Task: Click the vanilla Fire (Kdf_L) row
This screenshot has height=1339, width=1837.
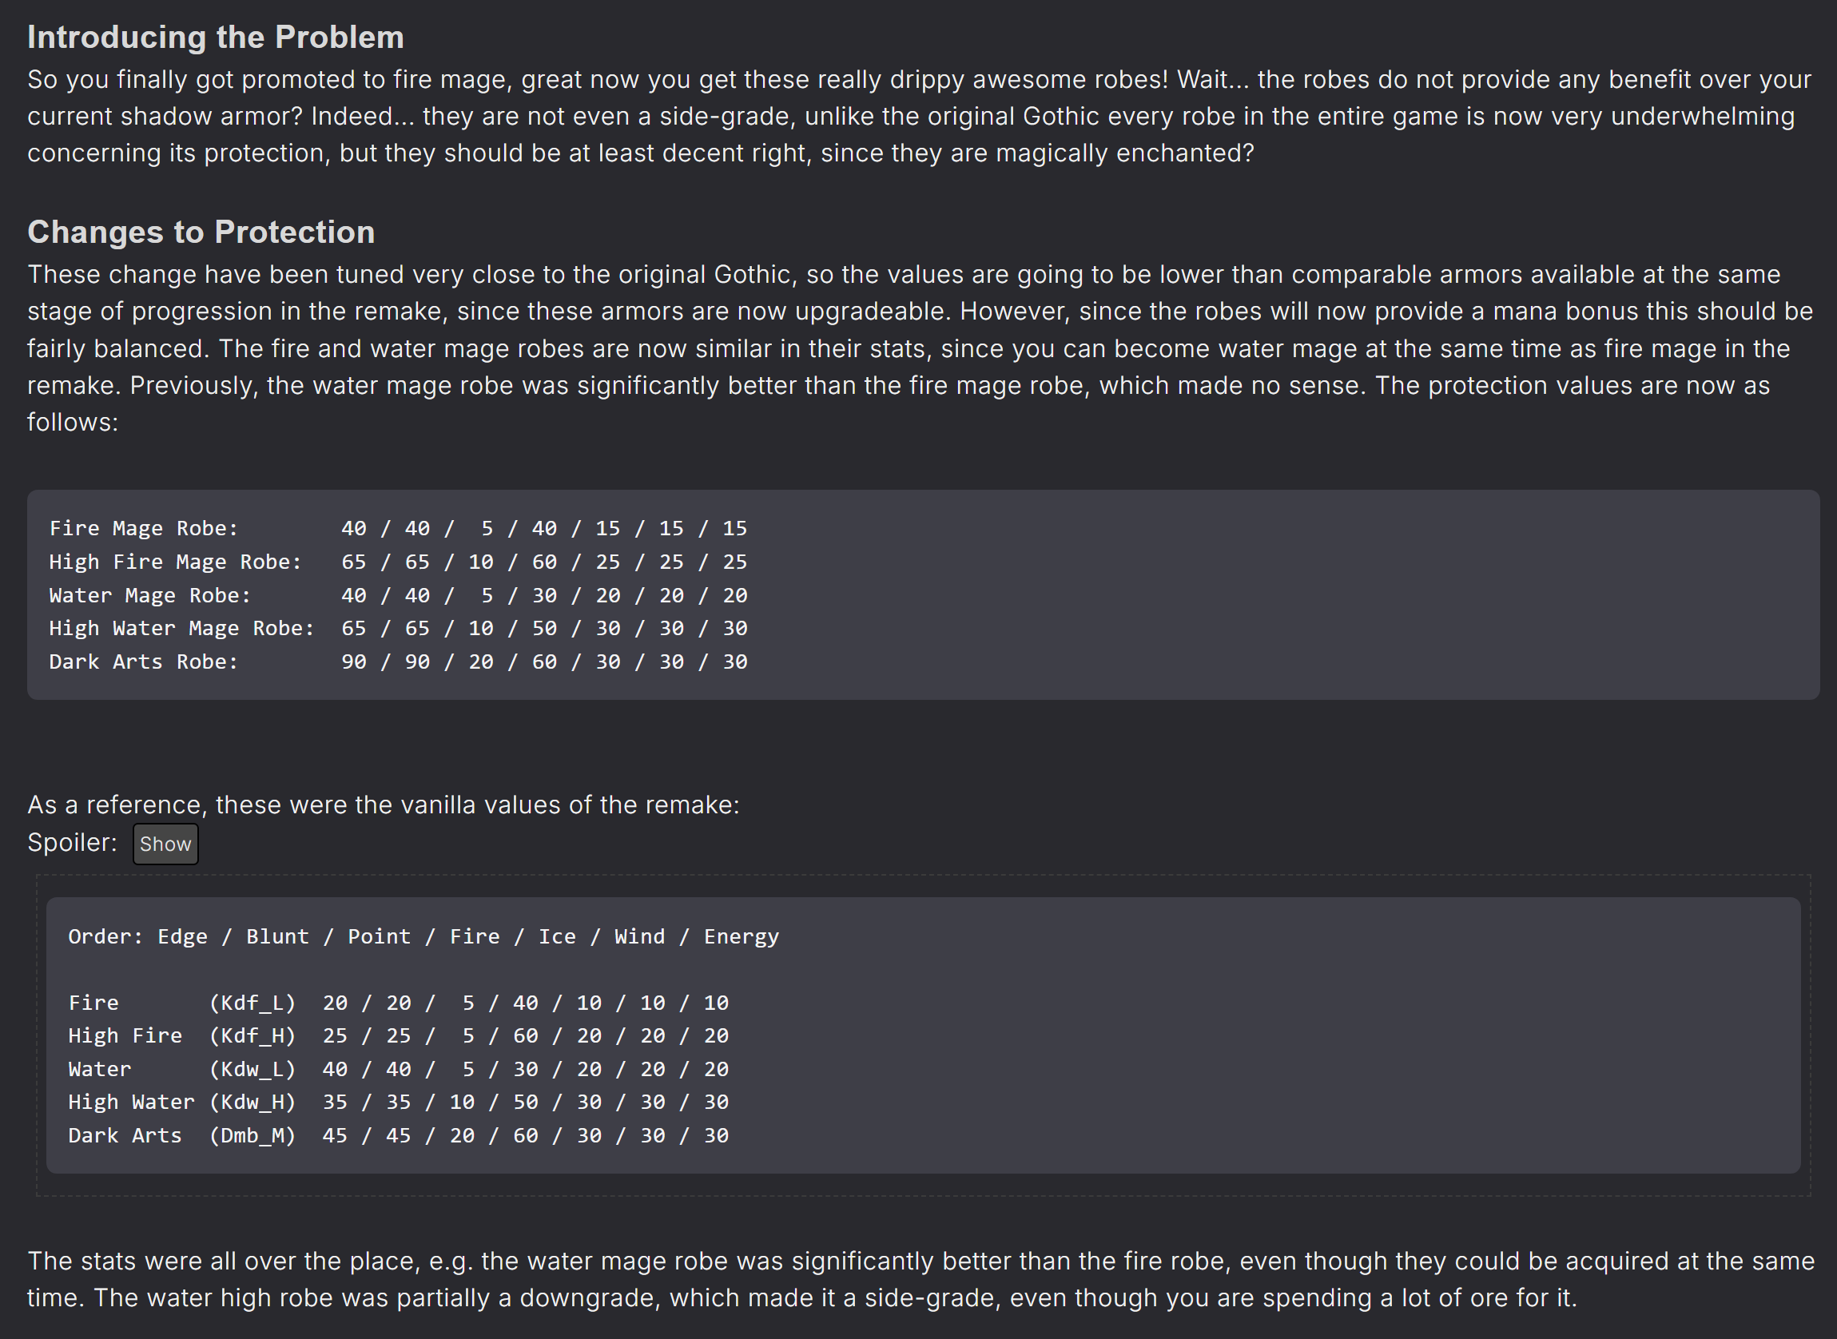Action: point(398,1003)
